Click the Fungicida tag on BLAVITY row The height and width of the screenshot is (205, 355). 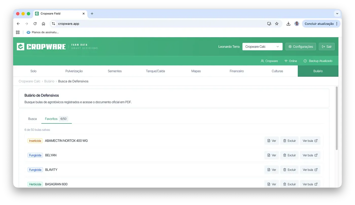(x=35, y=170)
